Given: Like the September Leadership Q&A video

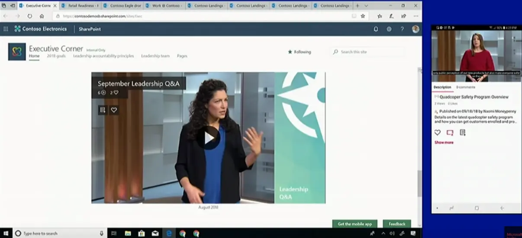Looking at the screenshot, I should click(x=114, y=110).
